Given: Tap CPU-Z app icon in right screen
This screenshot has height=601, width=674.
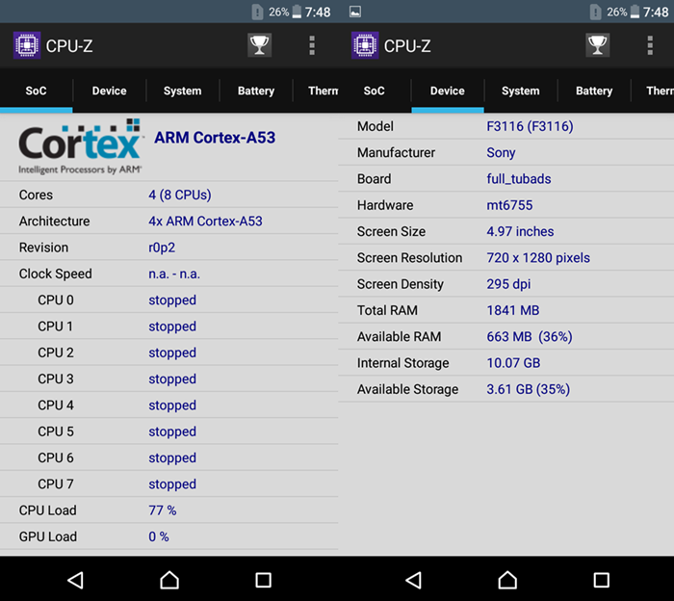Looking at the screenshot, I should 365,45.
